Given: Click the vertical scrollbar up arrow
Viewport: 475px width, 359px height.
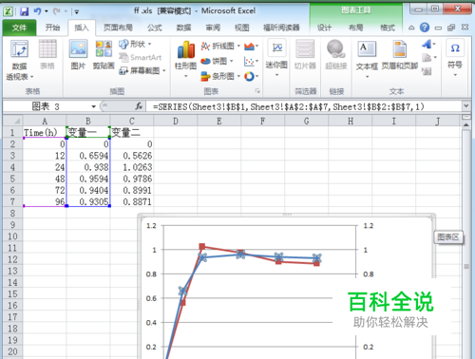Looking at the screenshot, I should [465, 125].
